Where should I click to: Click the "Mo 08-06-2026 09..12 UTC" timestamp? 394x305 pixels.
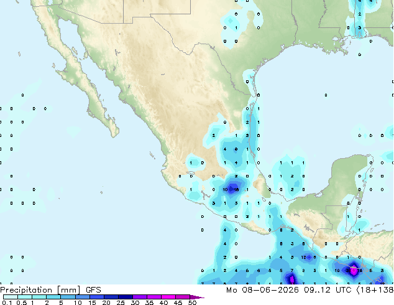pos(288,290)
